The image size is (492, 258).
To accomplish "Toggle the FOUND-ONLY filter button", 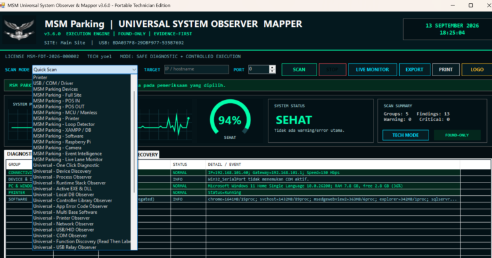I will [457, 135].
